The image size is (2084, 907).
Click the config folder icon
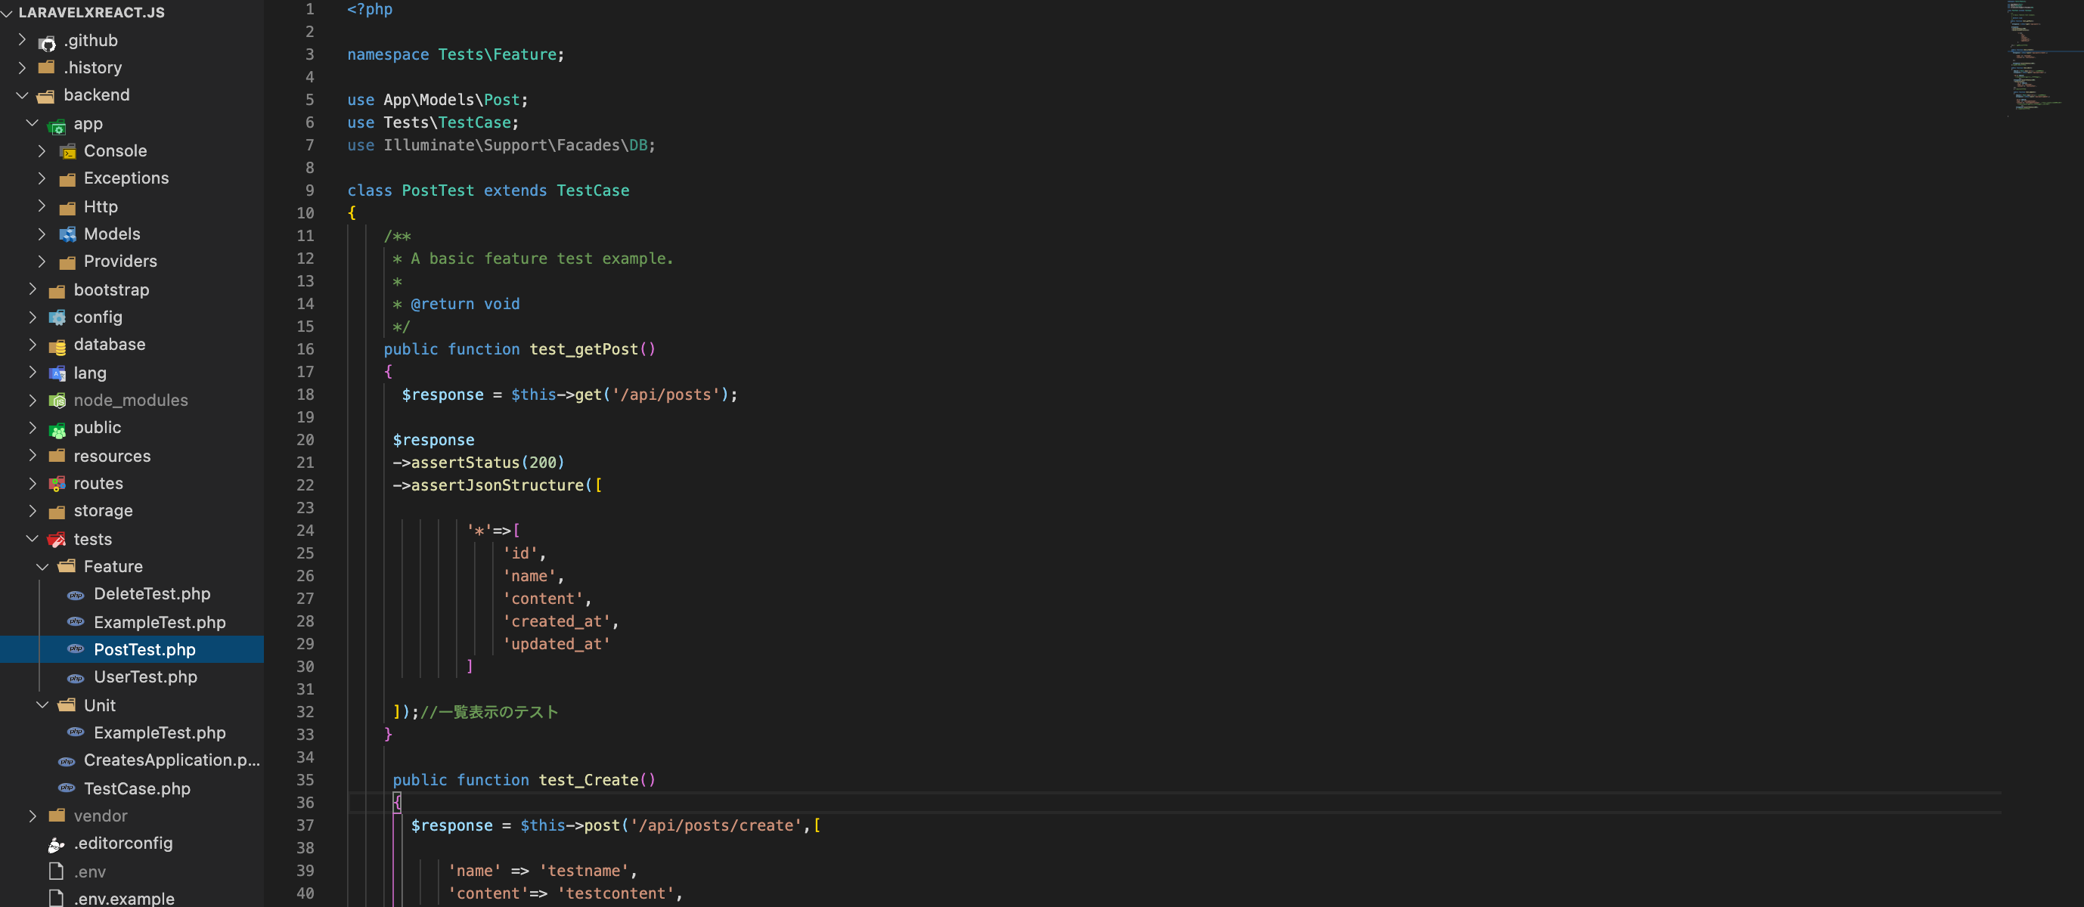pyautogui.click(x=57, y=317)
